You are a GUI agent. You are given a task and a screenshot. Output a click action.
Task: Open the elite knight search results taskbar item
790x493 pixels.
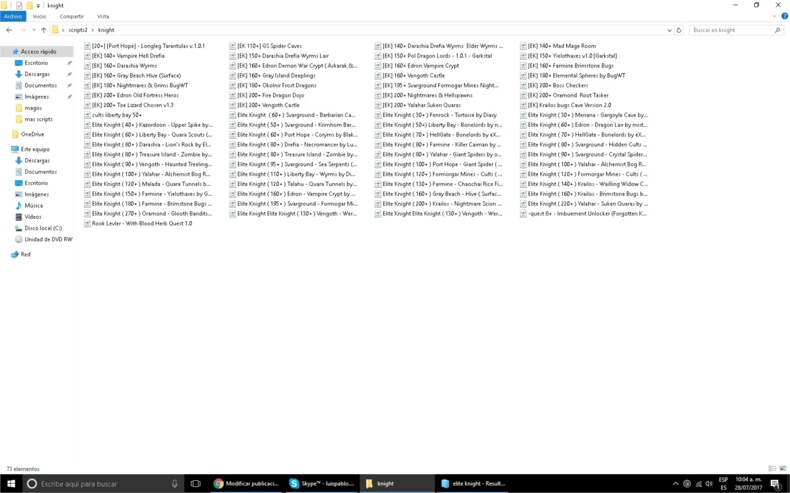pos(473,483)
